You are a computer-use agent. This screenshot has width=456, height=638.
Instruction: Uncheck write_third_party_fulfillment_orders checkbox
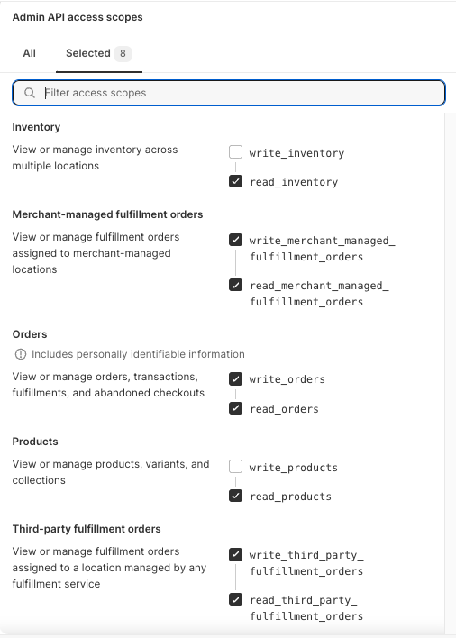pos(235,554)
